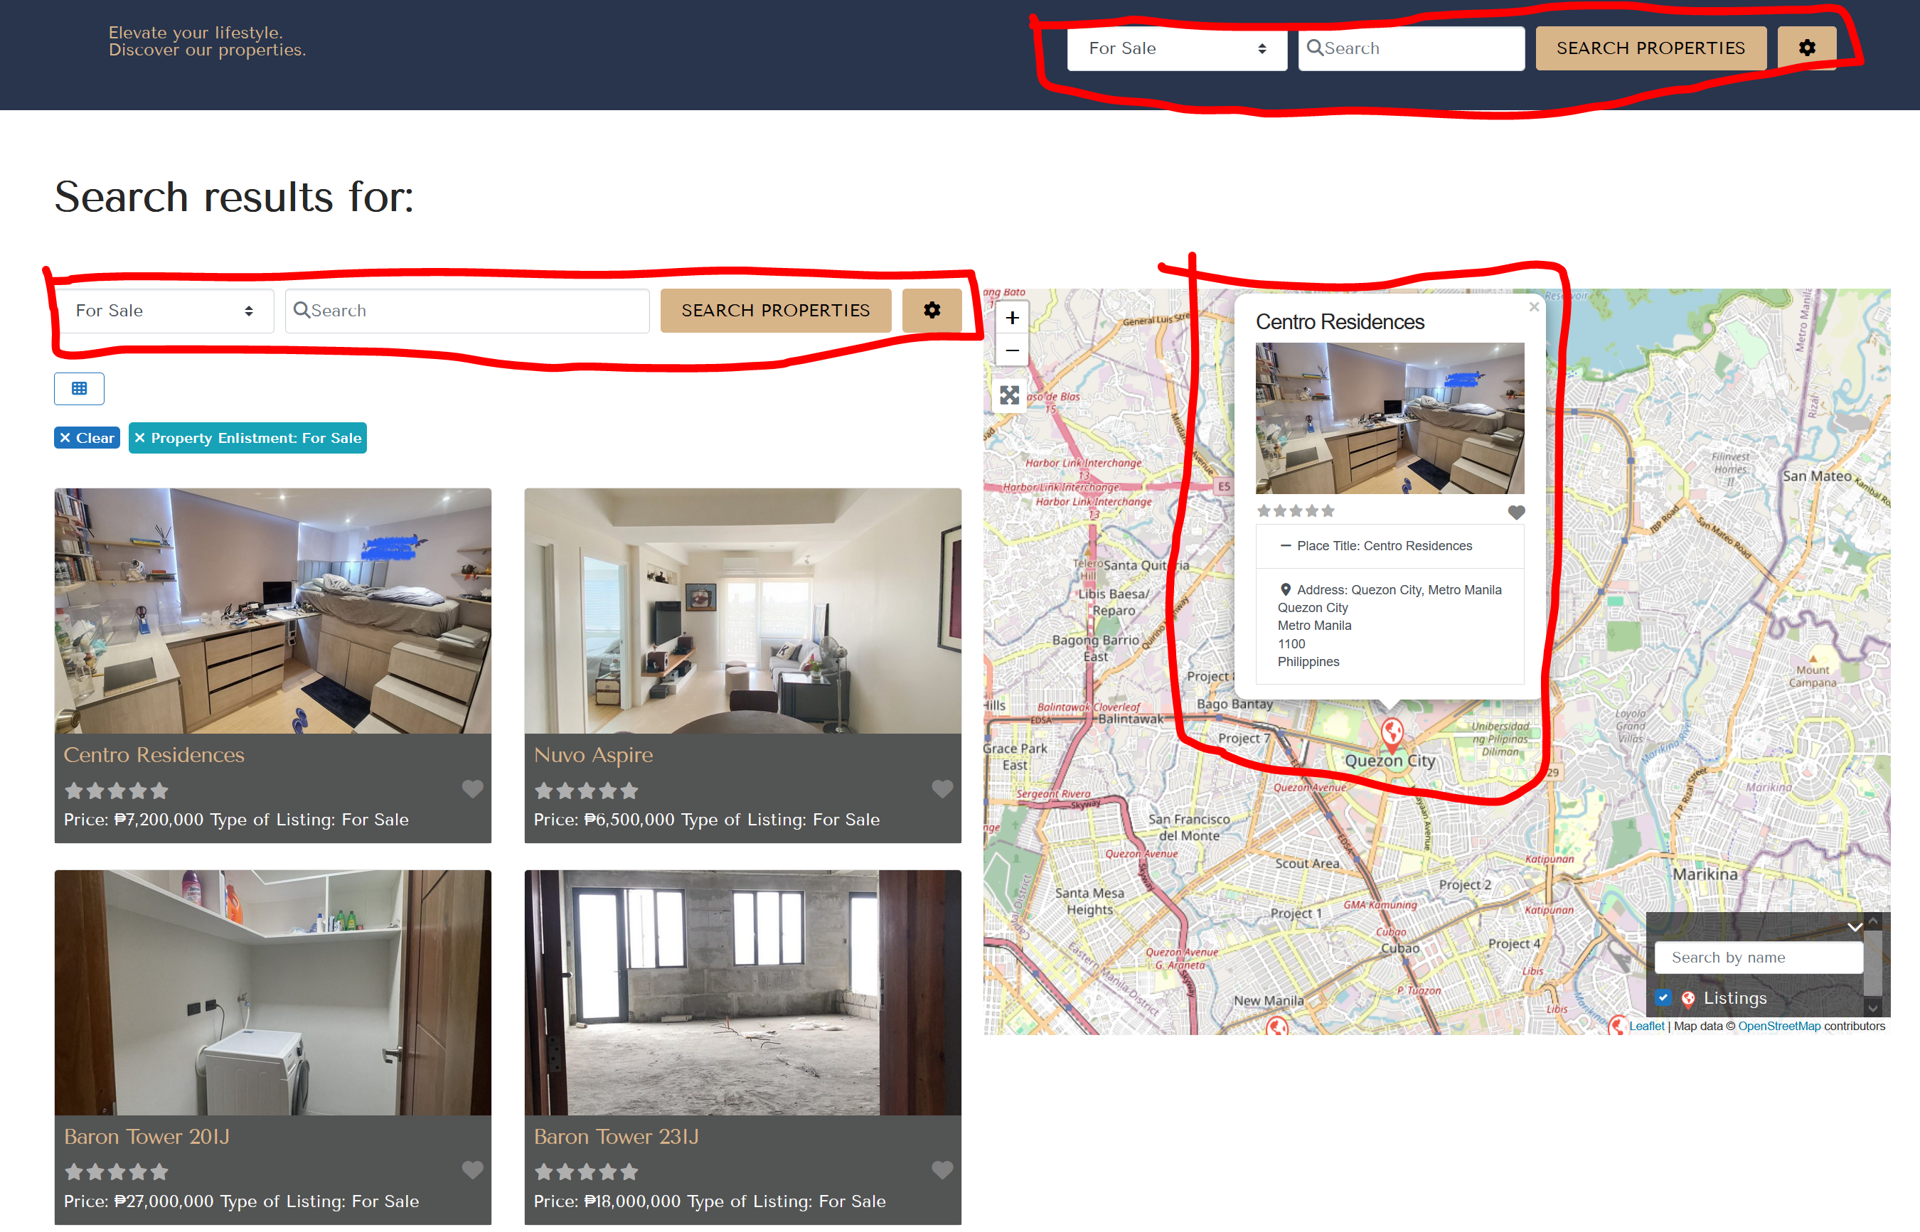This screenshot has width=1920, height=1232.
Task: Open the Nuvo Aspire room photo
Action: tap(742, 611)
